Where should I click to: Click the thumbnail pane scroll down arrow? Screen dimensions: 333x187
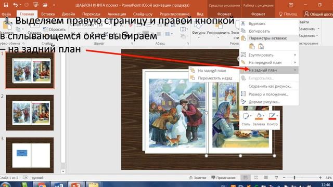(63, 171)
